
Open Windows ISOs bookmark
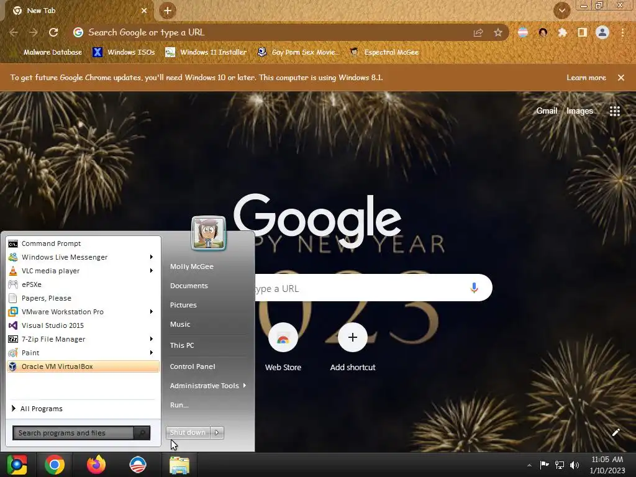coord(124,52)
